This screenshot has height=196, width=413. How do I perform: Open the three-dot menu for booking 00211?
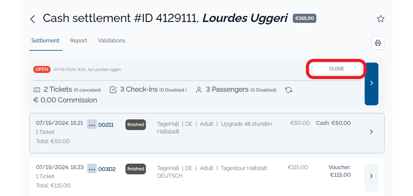click(92, 124)
